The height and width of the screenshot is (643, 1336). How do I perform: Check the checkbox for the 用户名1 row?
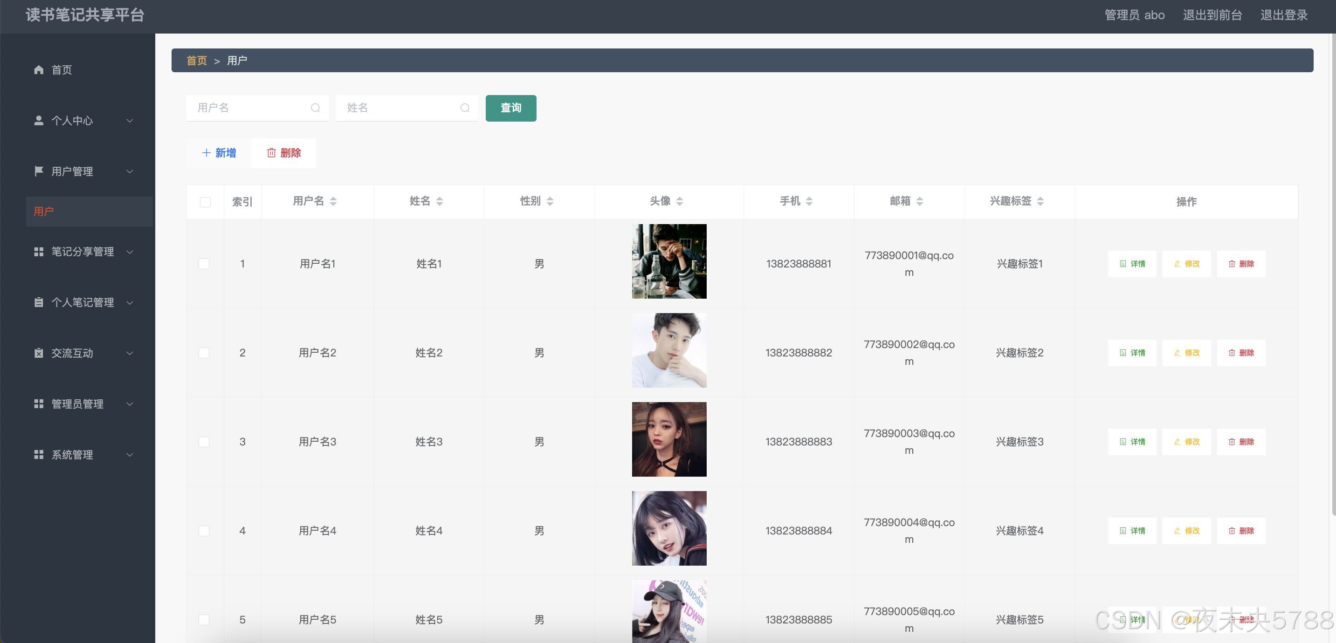(x=204, y=264)
